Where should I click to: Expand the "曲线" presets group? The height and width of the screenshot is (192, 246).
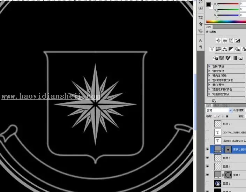point(209,71)
